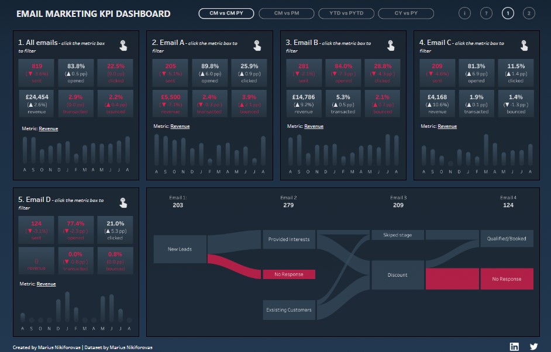Filter Email D by 21.0% clicked box
The height and width of the screenshot is (352, 551).
tap(116, 230)
